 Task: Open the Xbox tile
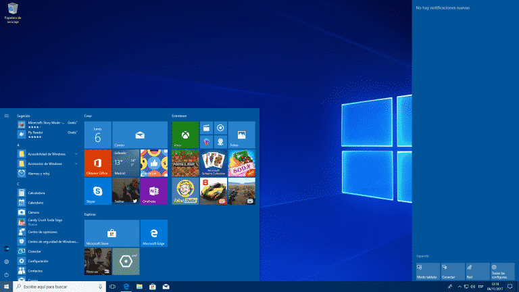(185, 135)
